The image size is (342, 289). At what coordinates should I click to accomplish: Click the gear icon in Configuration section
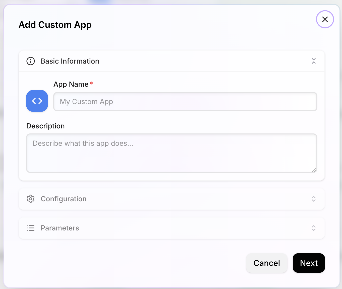pyautogui.click(x=30, y=199)
